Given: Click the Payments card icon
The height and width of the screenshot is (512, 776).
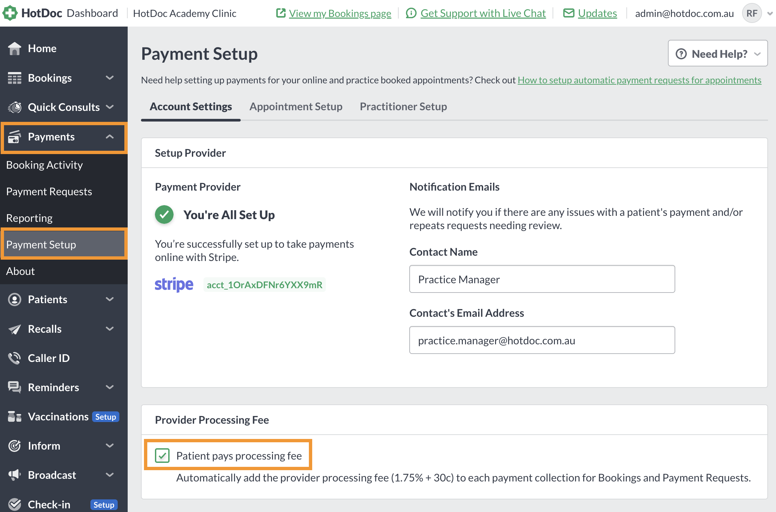Looking at the screenshot, I should [x=15, y=137].
